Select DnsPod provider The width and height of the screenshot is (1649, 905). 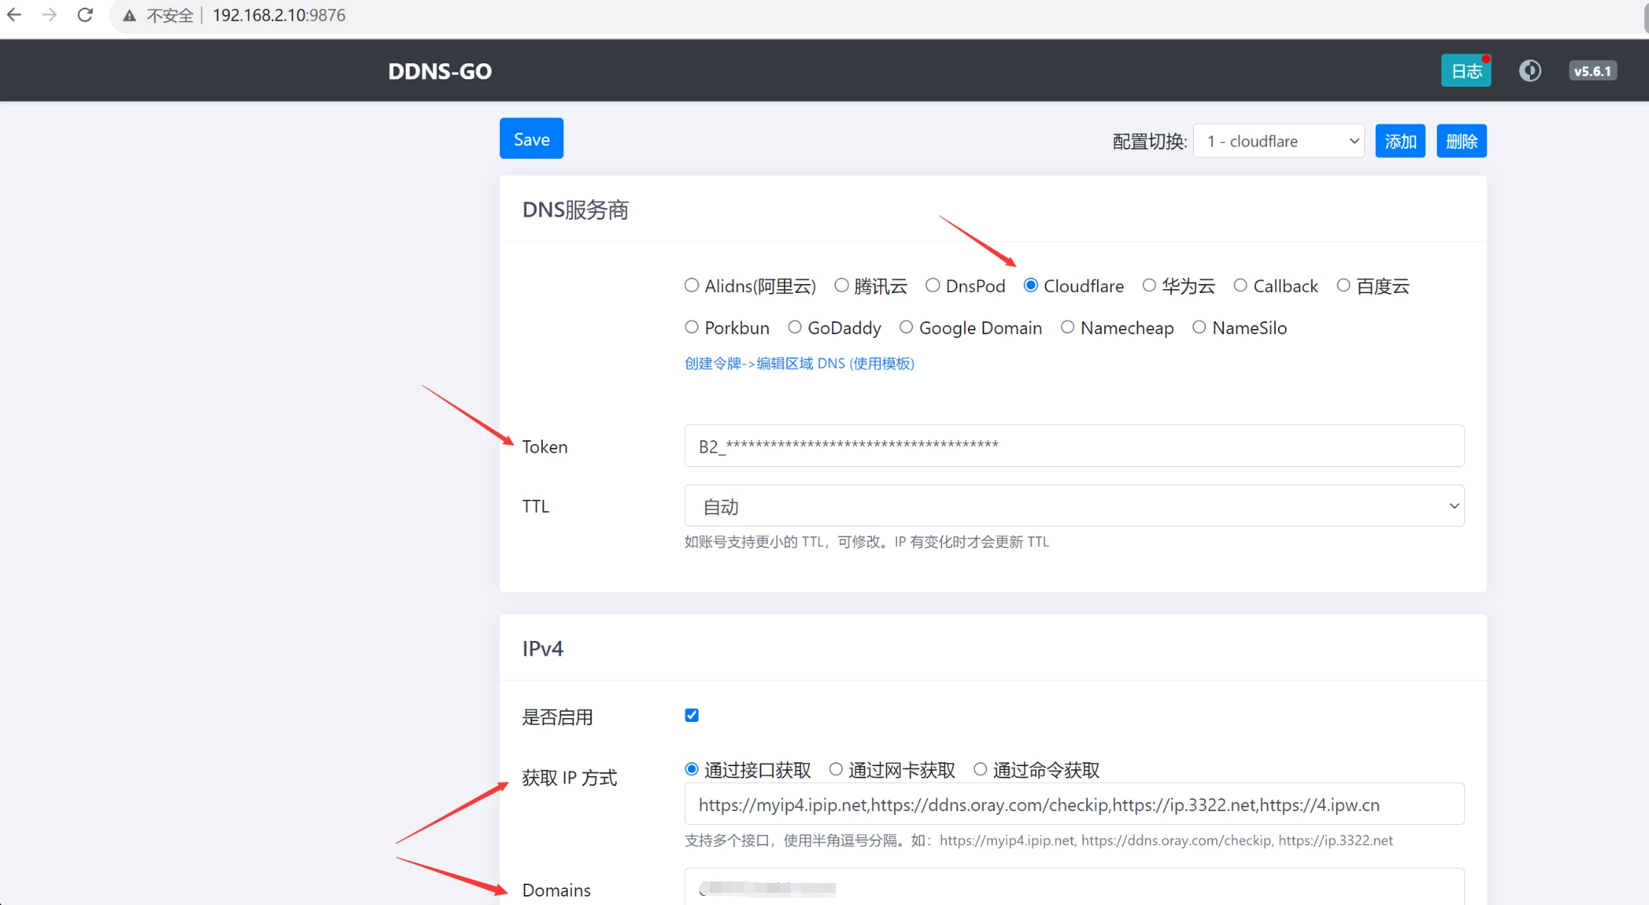(x=933, y=285)
